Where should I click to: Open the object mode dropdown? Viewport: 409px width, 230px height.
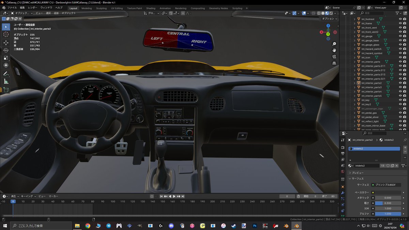[22, 13]
